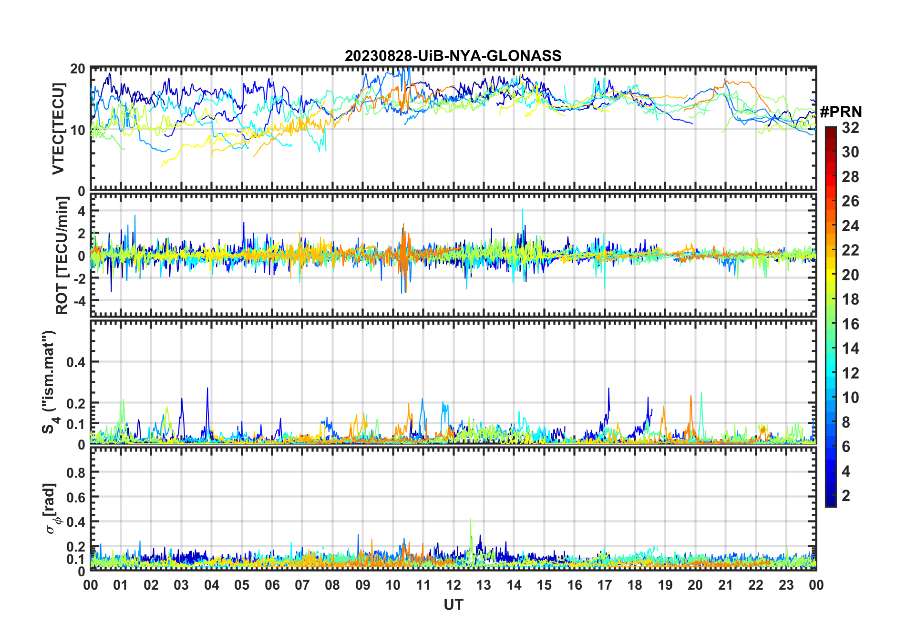Click the dark red top of the PRN colorbar
Screen dimensions: 907x634
point(830,131)
